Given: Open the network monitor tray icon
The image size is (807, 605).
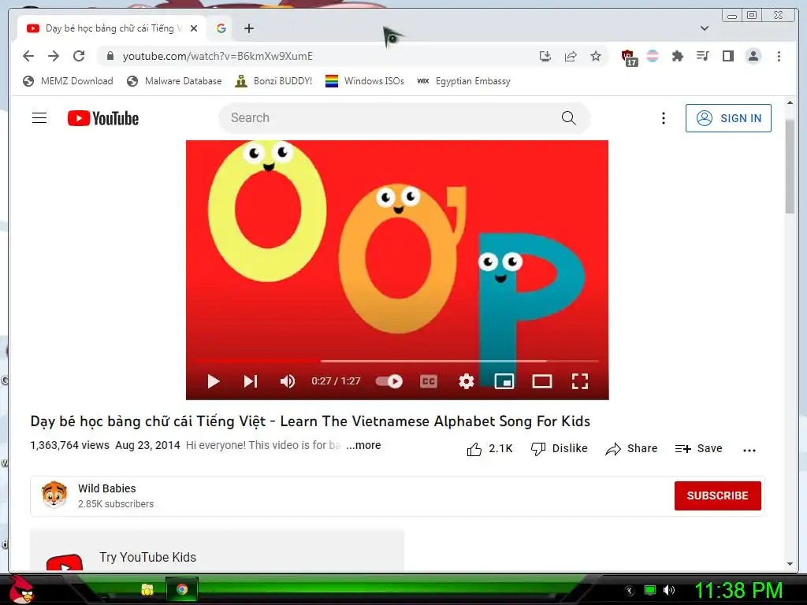Looking at the screenshot, I should pyautogui.click(x=650, y=590).
